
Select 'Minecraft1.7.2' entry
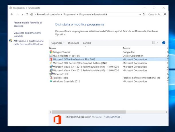point(61,74)
